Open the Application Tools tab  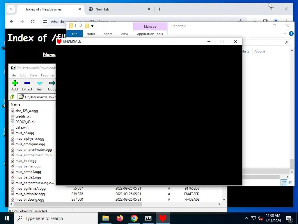[150, 34]
